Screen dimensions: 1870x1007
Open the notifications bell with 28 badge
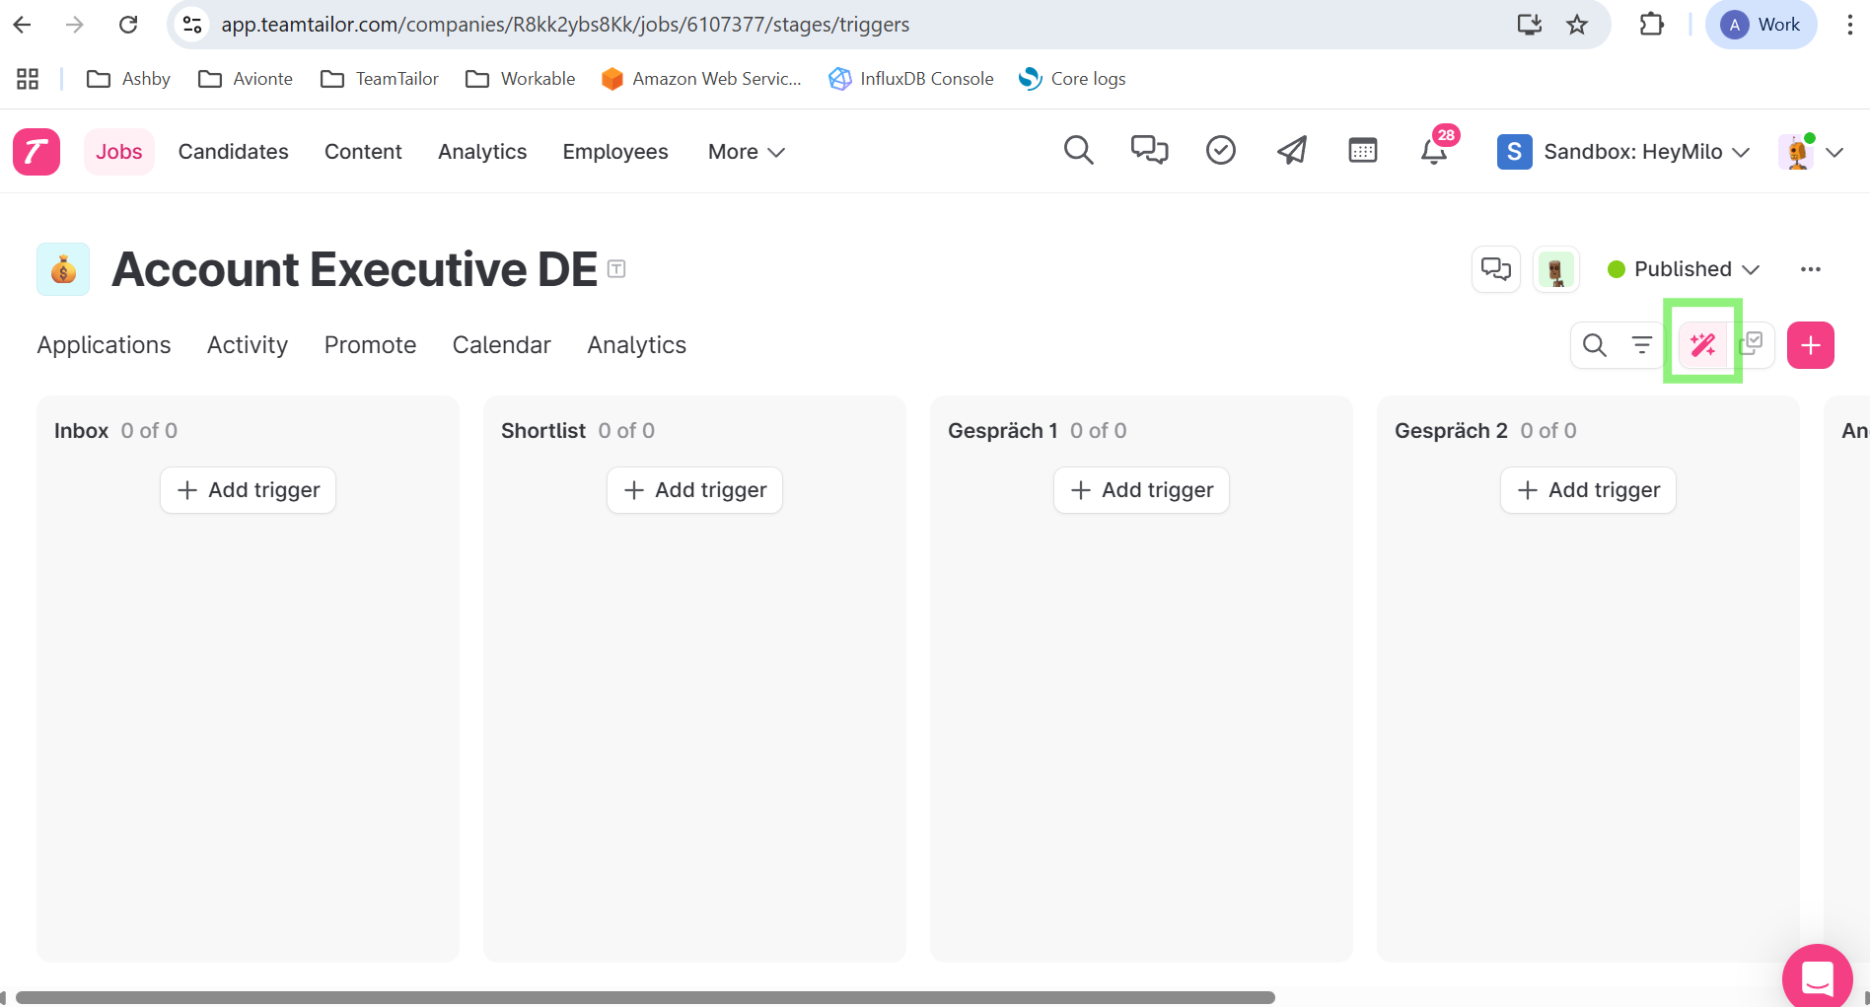coord(1433,151)
